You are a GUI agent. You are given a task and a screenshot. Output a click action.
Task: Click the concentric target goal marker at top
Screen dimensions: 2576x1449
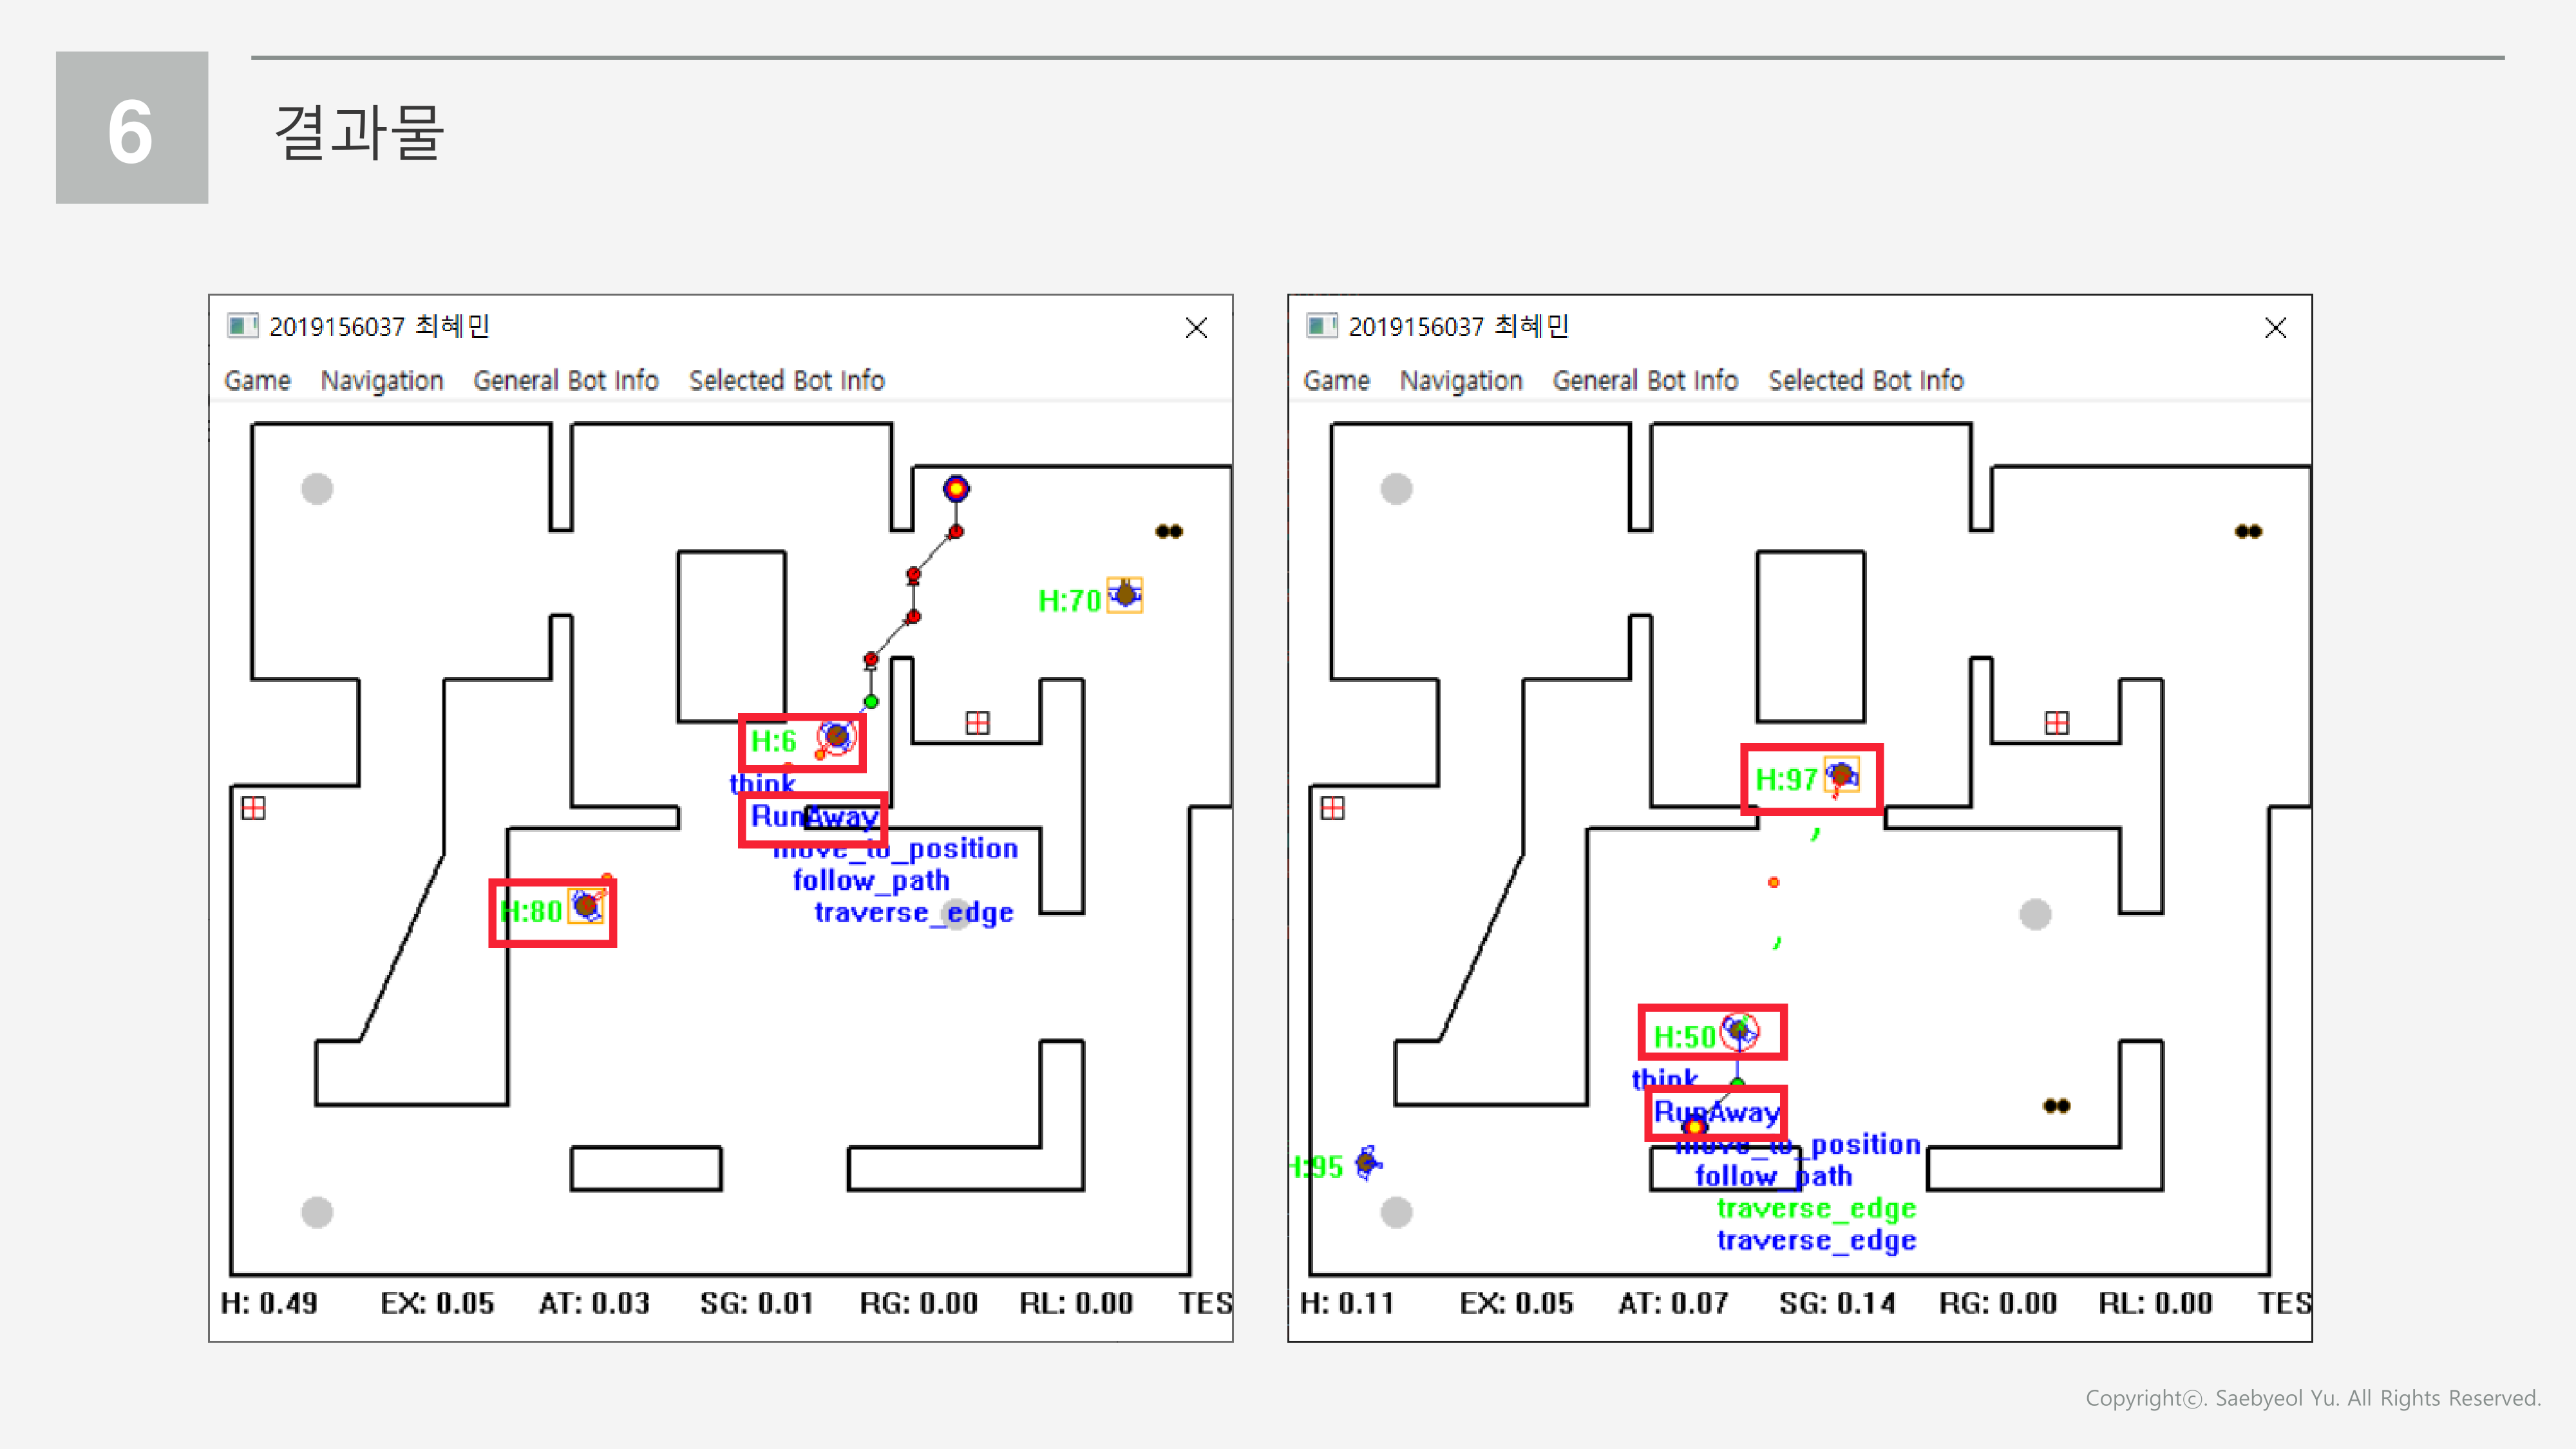(x=956, y=489)
